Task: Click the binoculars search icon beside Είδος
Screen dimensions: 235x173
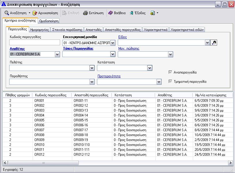Action: [214, 43]
